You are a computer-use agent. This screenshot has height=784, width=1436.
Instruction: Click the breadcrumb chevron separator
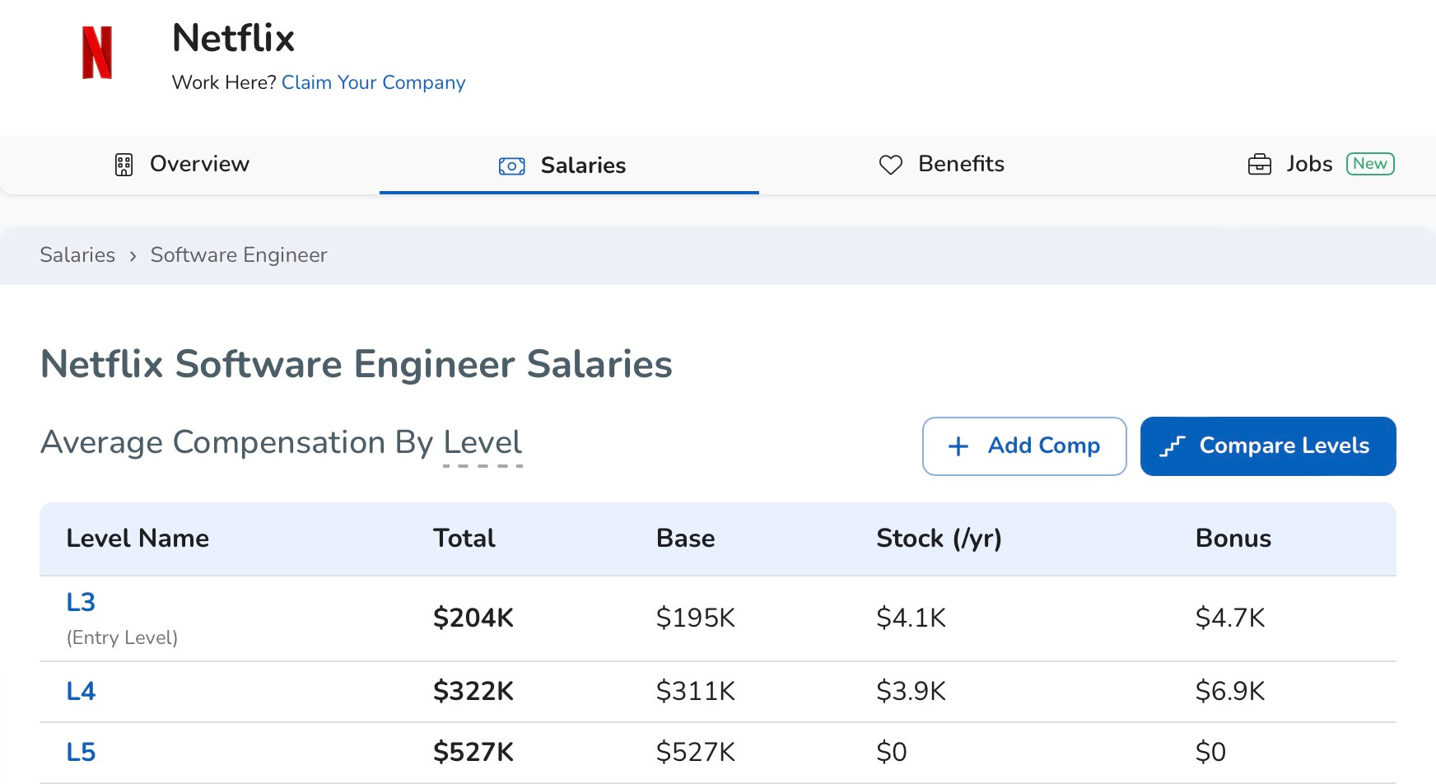(x=133, y=256)
